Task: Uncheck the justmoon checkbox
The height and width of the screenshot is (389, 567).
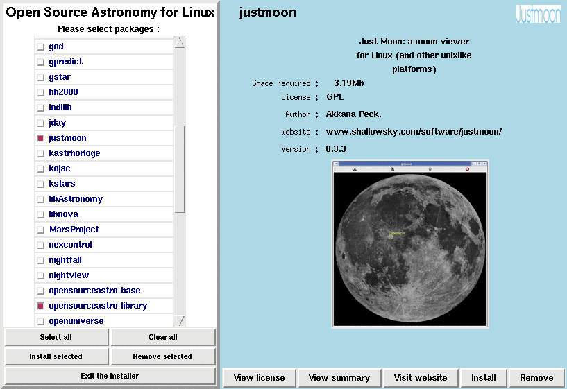Action: click(x=40, y=139)
